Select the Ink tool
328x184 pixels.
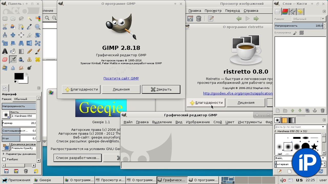21,60
